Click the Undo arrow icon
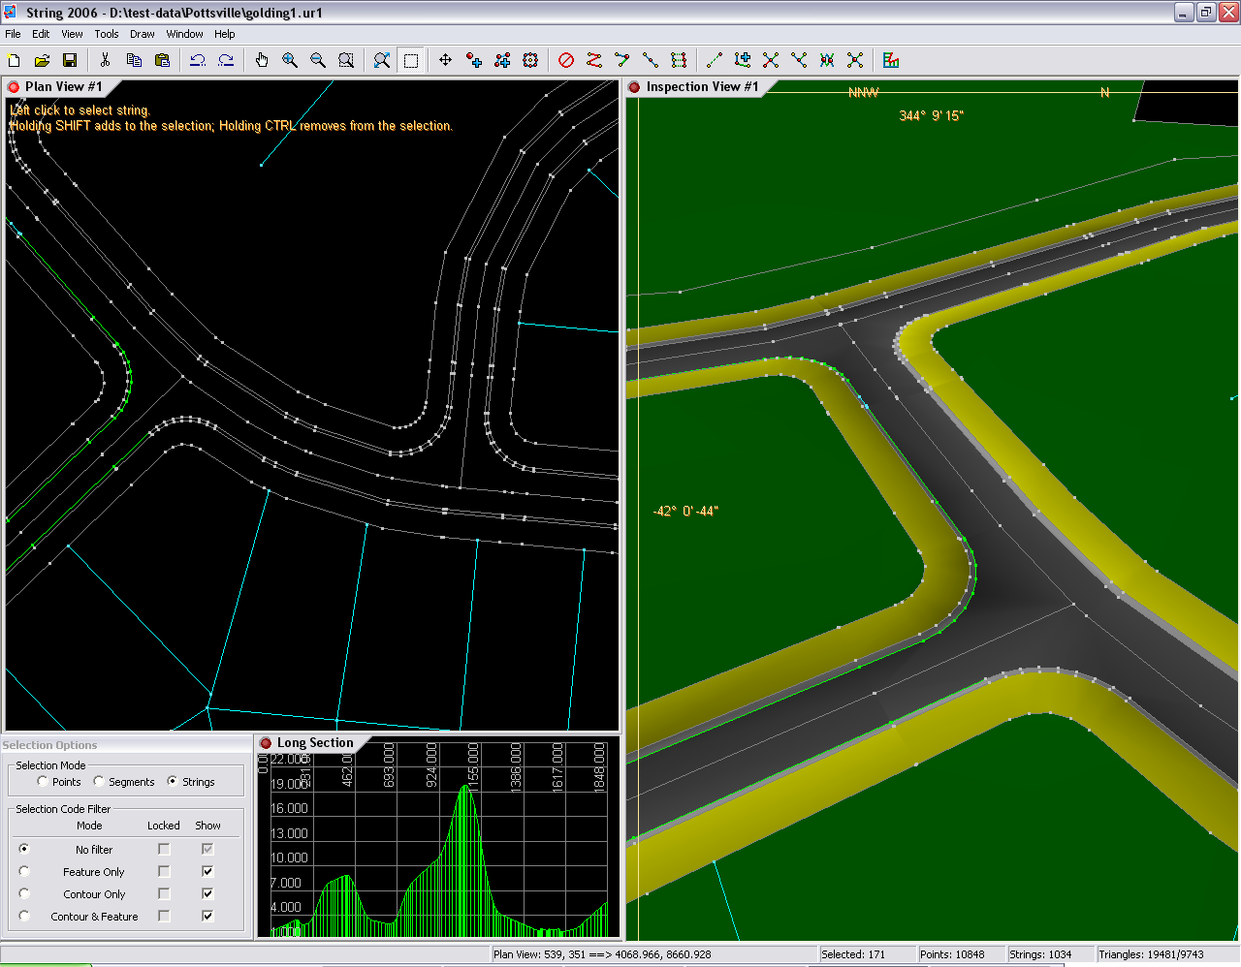 pyautogui.click(x=198, y=60)
